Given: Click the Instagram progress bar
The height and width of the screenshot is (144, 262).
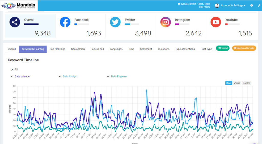Looking at the screenshot, I should [182, 24].
